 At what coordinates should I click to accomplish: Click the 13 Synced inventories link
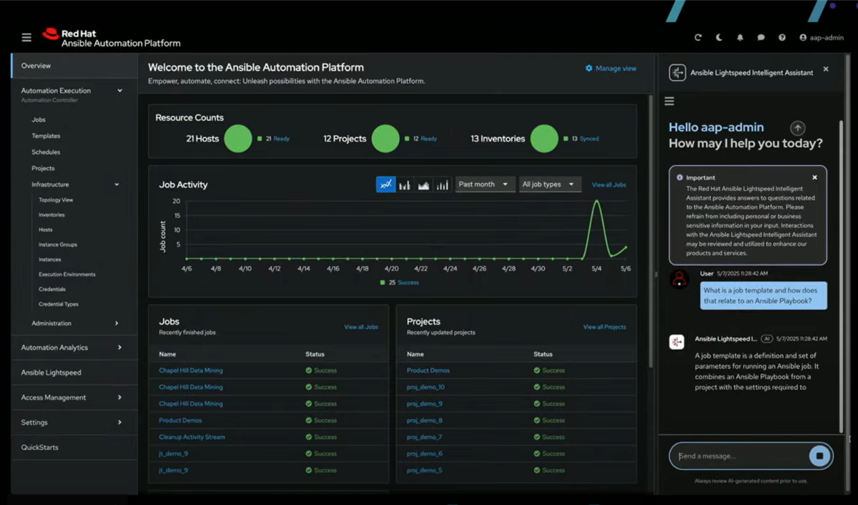click(589, 139)
